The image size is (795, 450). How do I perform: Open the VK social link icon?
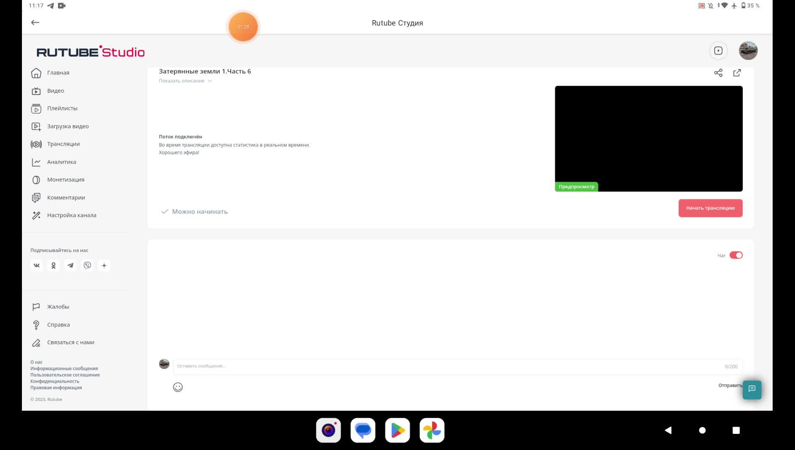click(x=36, y=266)
